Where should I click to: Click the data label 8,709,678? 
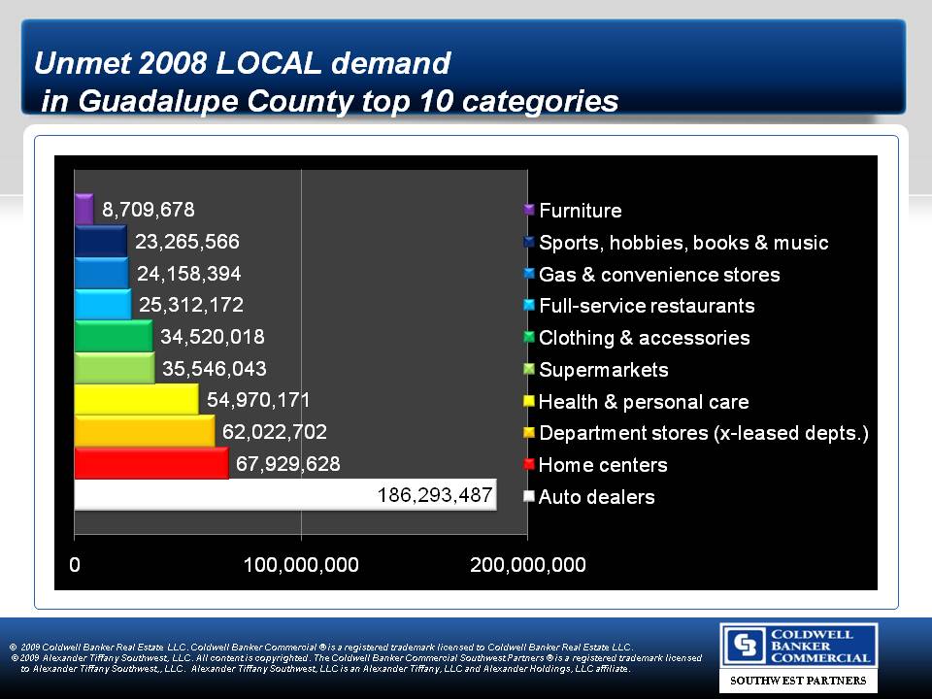click(149, 210)
